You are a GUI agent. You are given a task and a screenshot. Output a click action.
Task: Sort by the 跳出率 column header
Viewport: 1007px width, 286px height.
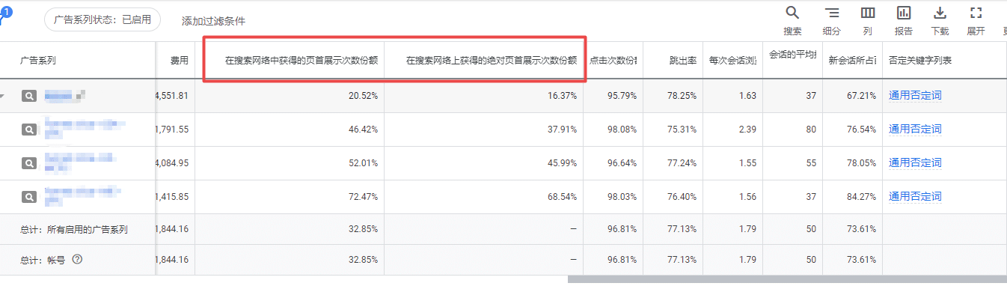point(683,60)
